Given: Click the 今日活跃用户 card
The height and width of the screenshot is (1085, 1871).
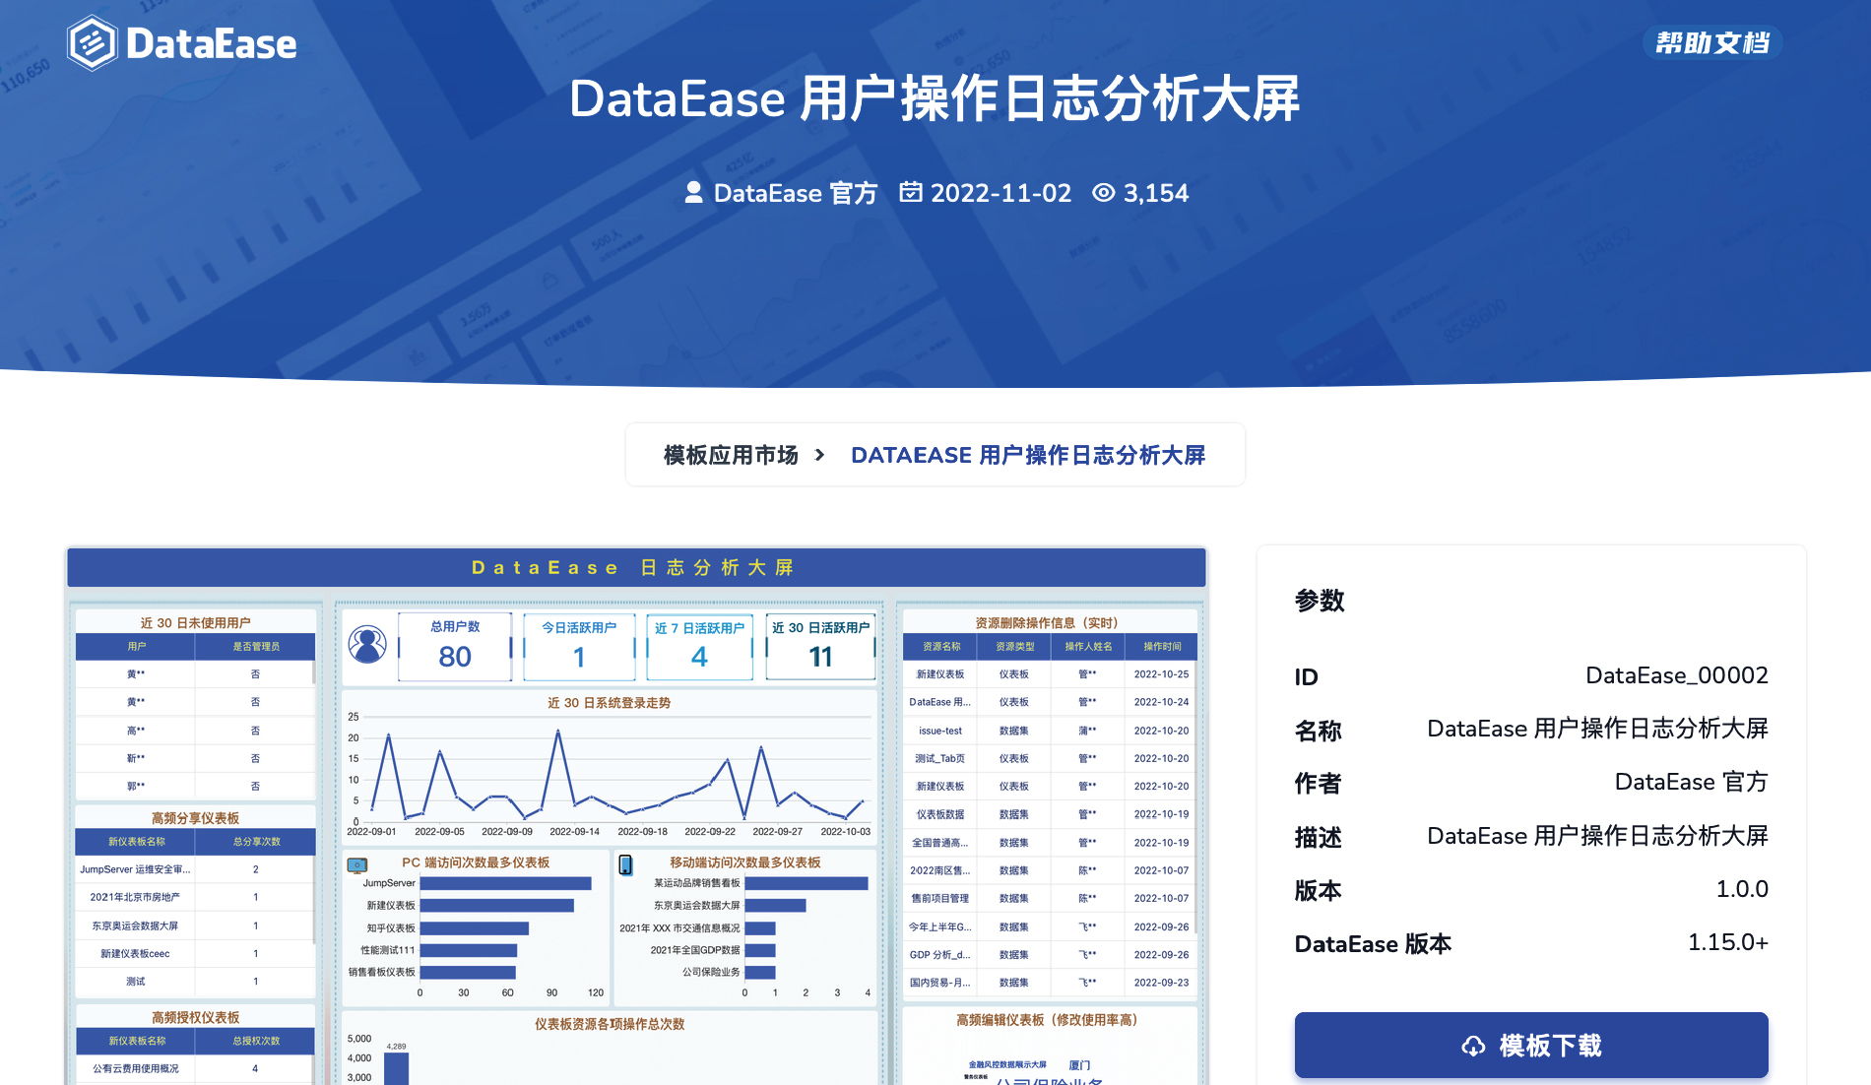Looking at the screenshot, I should click(x=579, y=646).
